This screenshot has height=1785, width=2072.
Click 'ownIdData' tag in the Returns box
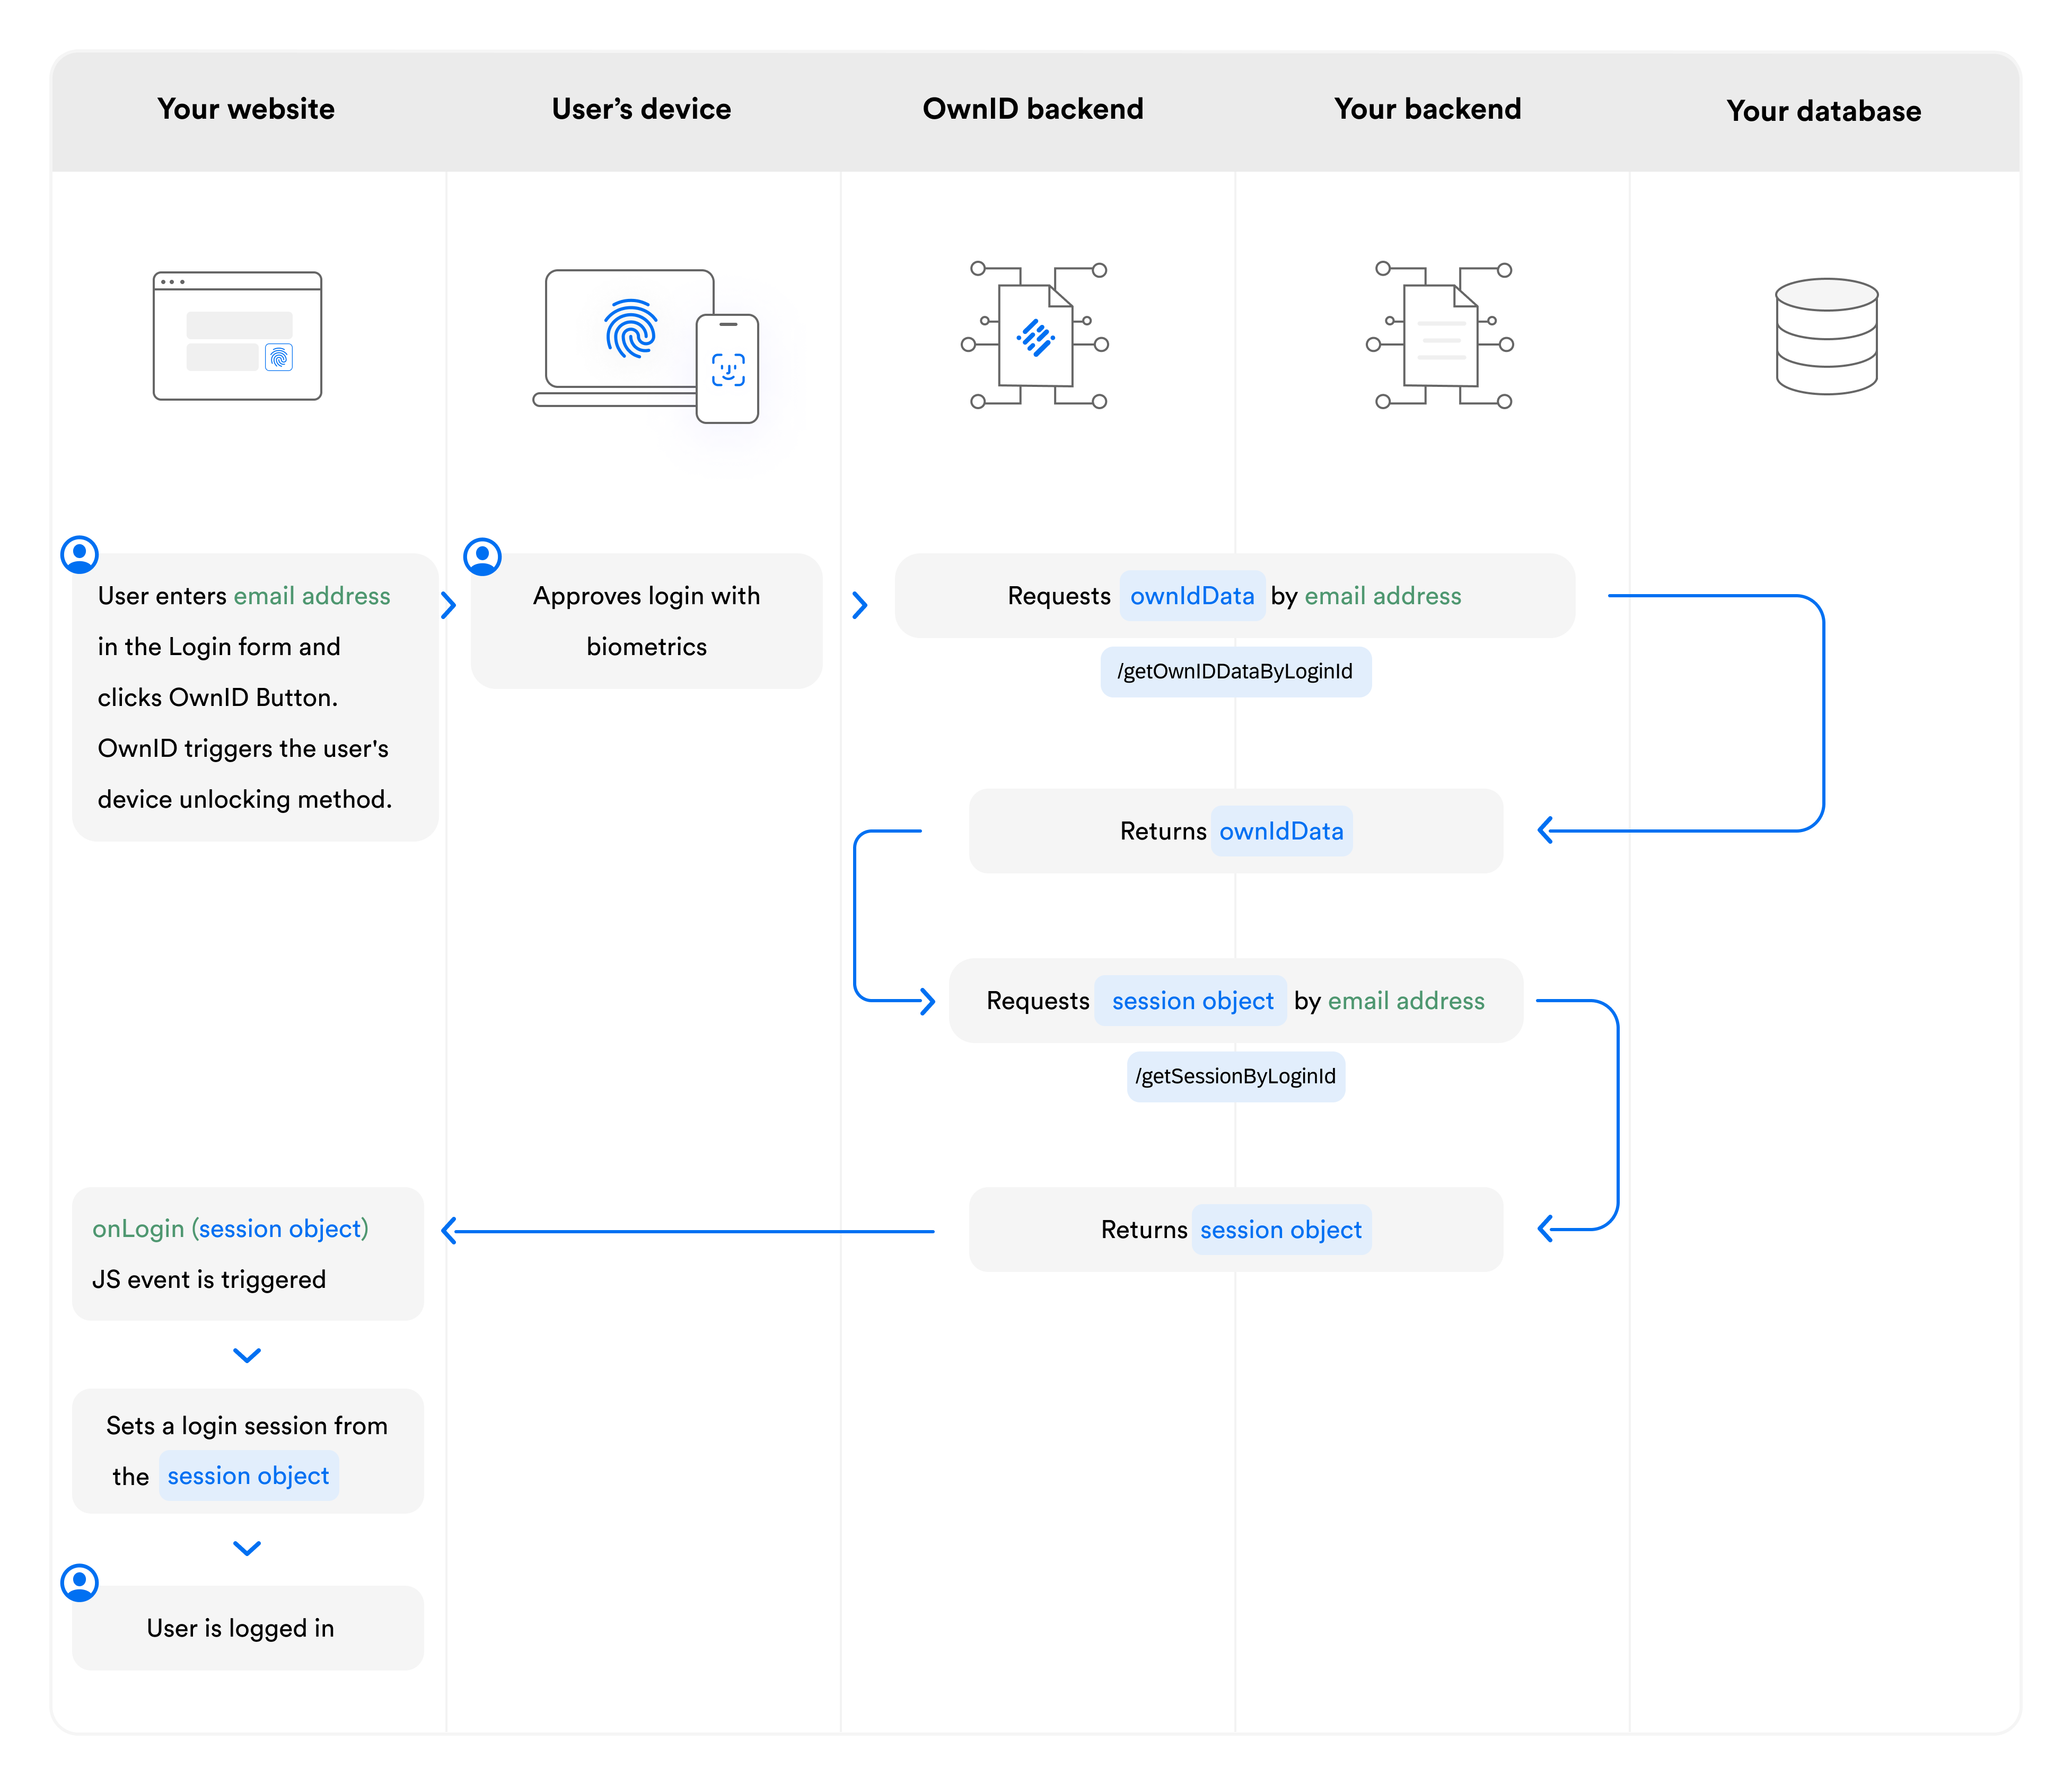[x=1281, y=832]
